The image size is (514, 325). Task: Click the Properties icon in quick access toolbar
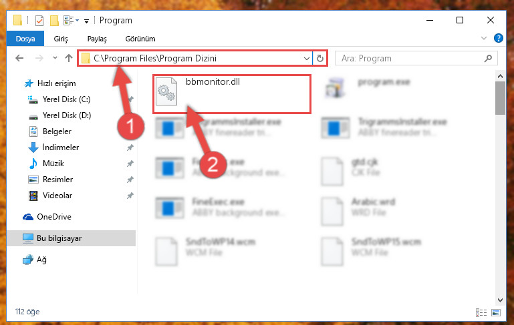(39, 20)
